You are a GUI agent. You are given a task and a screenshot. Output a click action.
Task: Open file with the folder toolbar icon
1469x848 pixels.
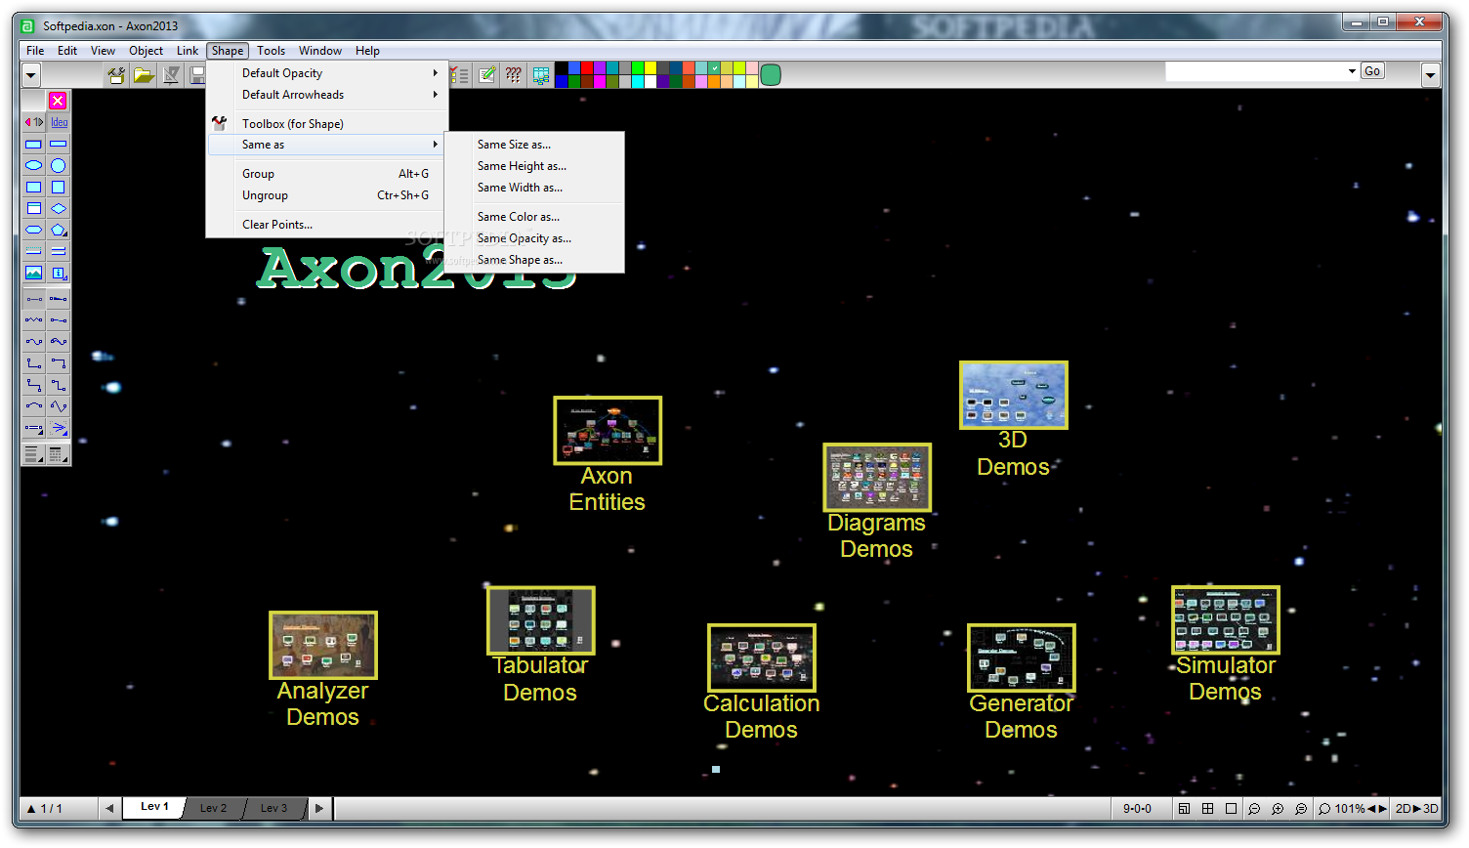pos(144,74)
